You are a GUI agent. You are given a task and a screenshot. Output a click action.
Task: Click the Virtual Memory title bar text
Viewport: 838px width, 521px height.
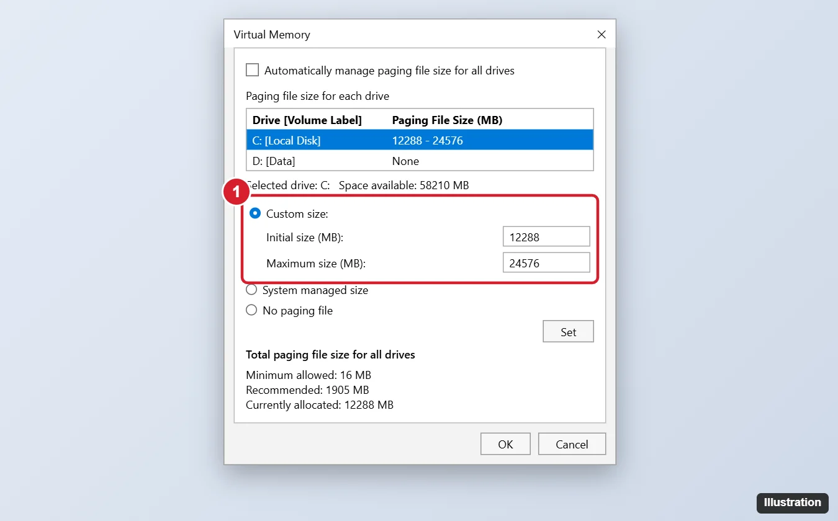pos(272,35)
